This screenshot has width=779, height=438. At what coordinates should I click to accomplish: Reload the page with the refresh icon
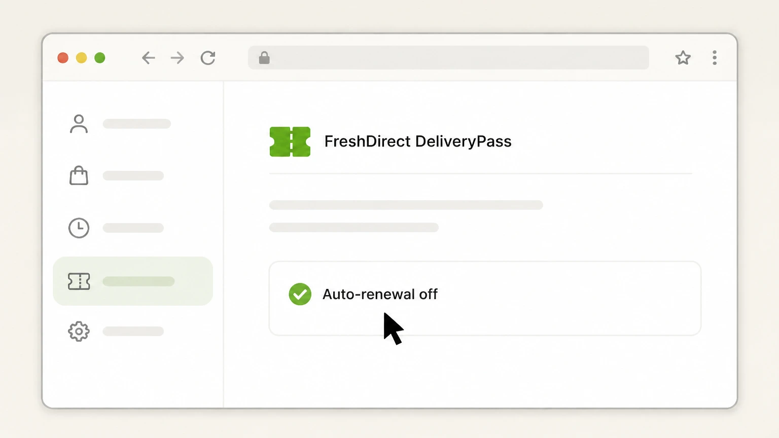click(208, 58)
